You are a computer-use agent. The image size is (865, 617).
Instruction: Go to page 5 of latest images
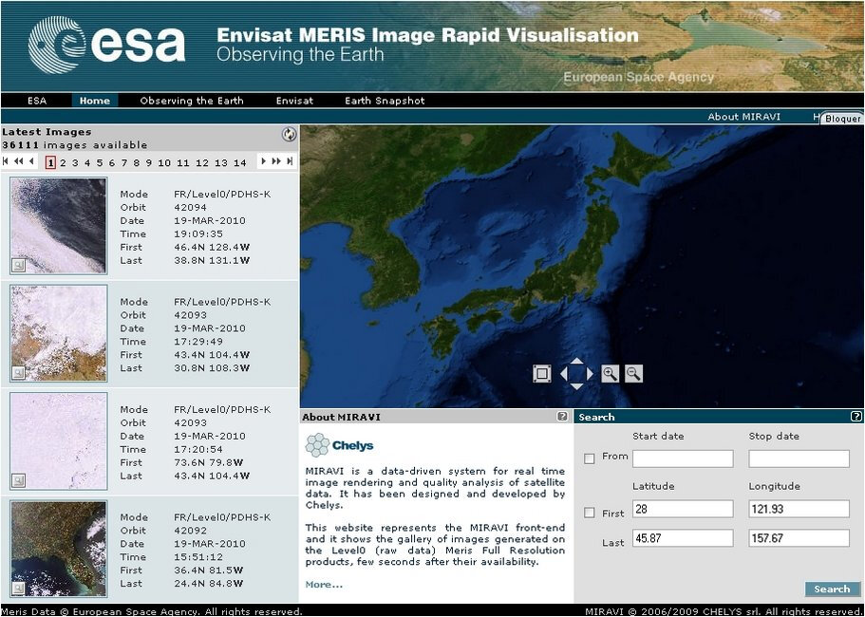pyautogui.click(x=99, y=163)
